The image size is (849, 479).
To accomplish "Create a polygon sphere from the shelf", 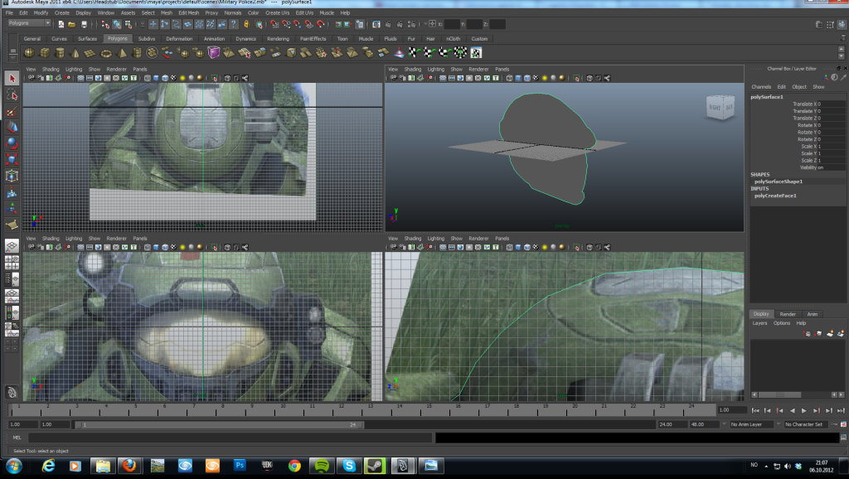I will [x=29, y=52].
